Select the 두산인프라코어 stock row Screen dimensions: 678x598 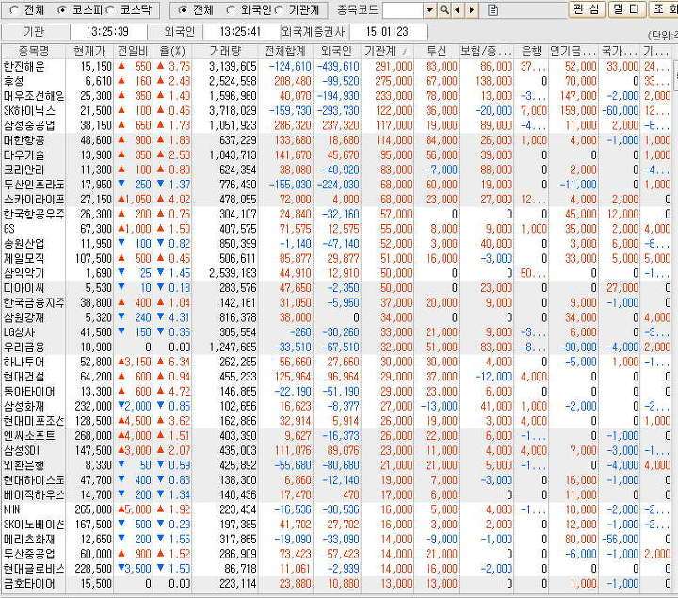click(x=337, y=185)
